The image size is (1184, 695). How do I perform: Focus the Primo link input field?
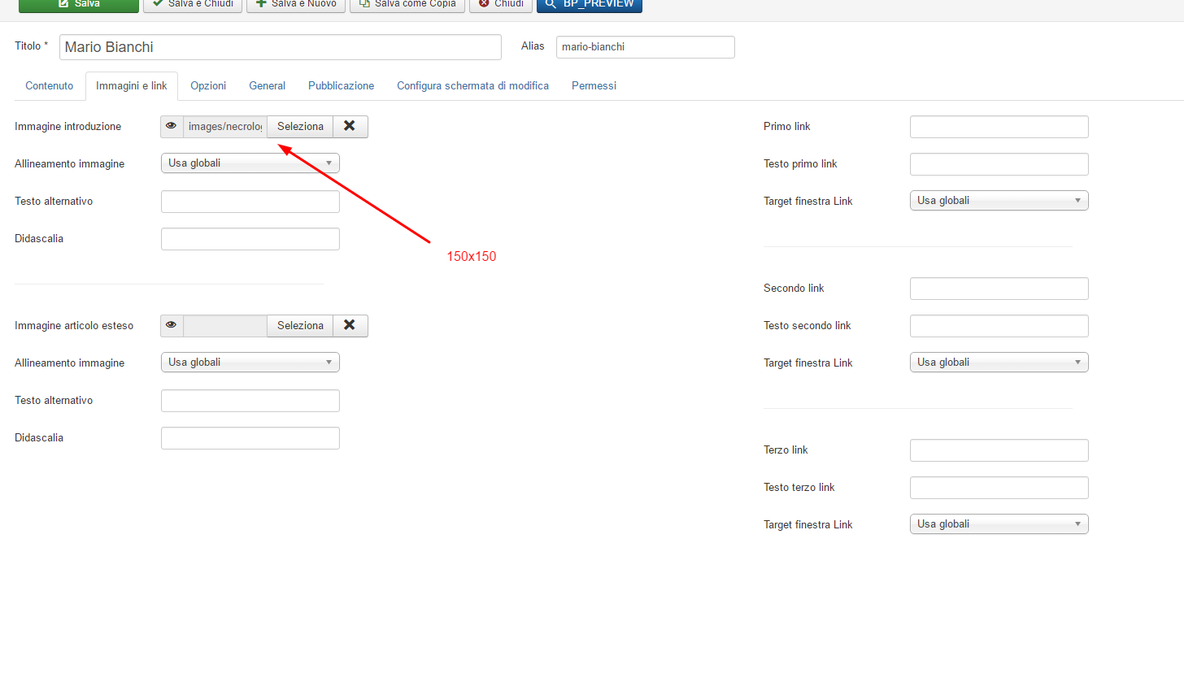point(999,127)
